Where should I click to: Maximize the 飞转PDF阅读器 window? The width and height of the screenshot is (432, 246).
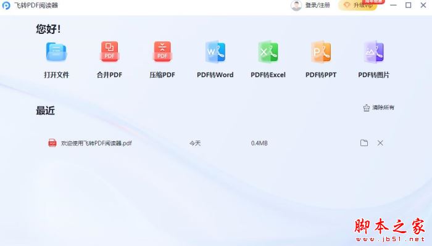[409, 5]
